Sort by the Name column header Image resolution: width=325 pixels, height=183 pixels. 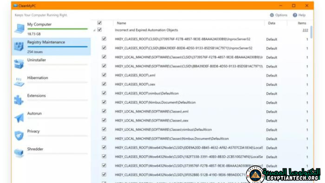122,23
